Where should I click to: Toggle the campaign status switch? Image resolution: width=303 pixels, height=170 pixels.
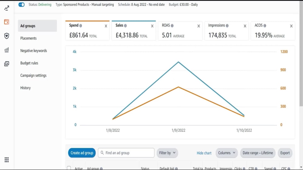click(22, 5)
